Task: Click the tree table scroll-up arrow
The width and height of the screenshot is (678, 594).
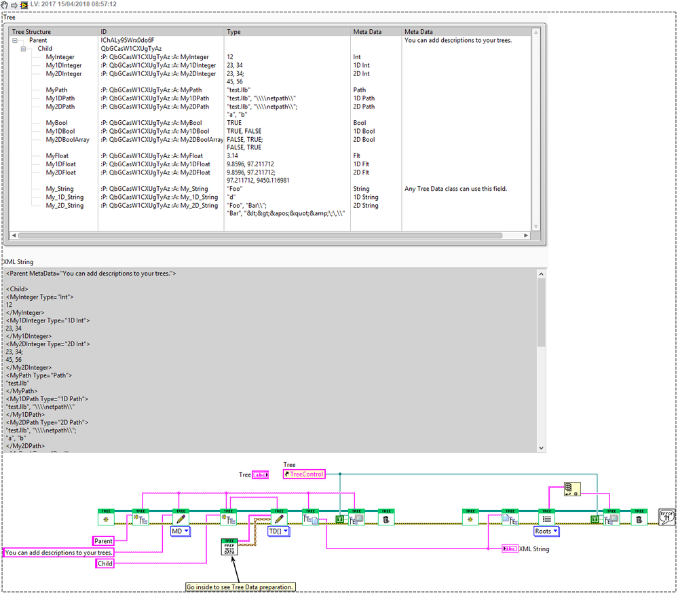Action: (x=535, y=32)
